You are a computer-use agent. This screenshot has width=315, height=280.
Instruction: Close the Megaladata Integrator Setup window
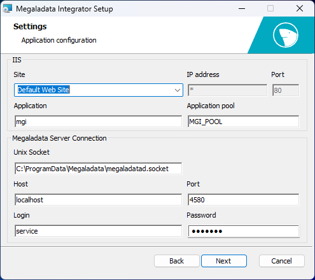[300, 9]
